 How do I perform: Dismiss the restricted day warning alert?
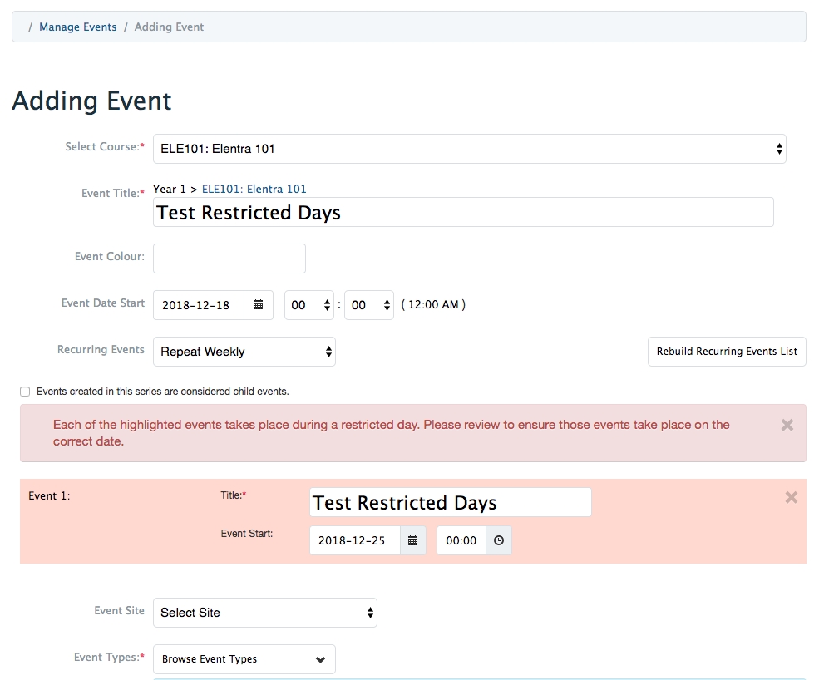point(787,425)
